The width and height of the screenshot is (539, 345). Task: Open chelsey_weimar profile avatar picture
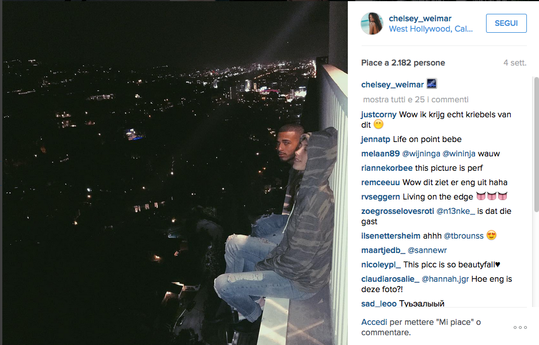pos(371,24)
